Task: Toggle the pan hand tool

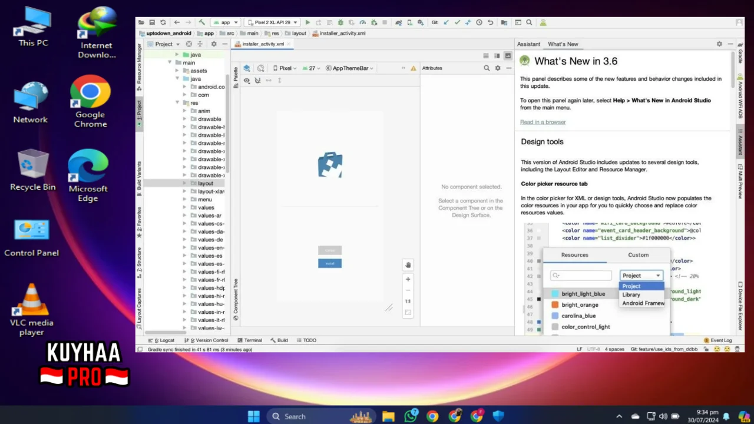Action: tap(408, 265)
